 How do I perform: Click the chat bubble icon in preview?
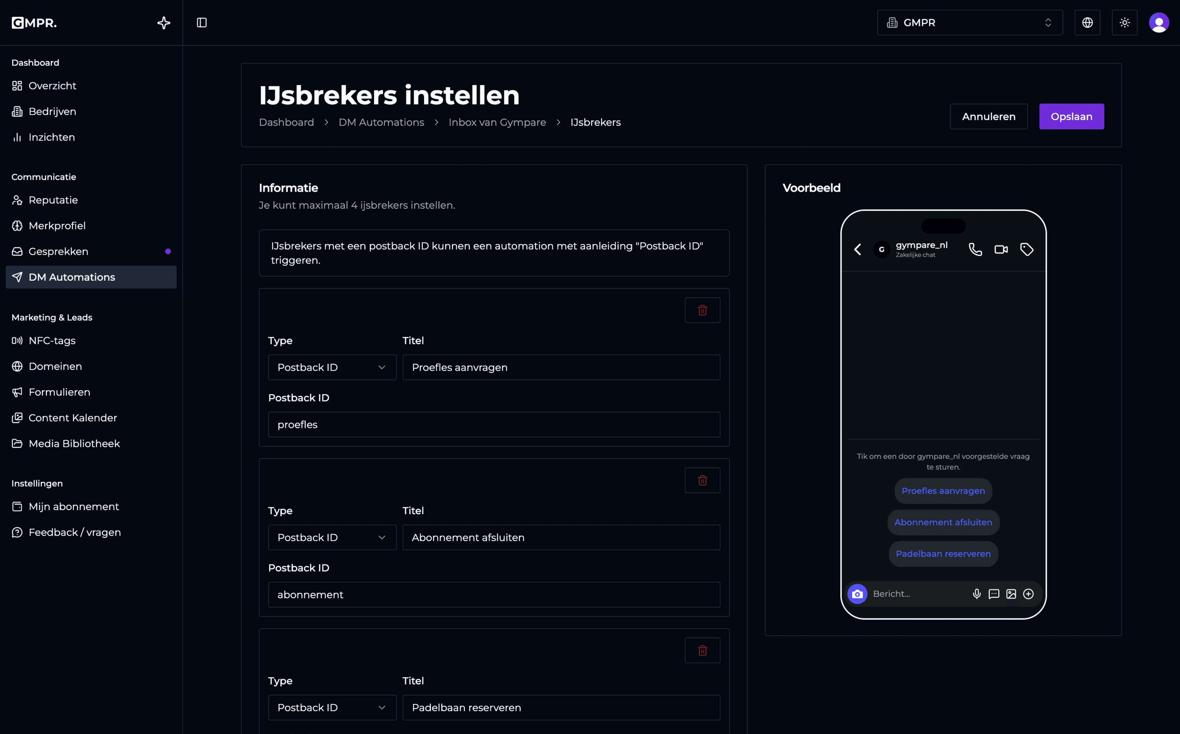click(993, 594)
